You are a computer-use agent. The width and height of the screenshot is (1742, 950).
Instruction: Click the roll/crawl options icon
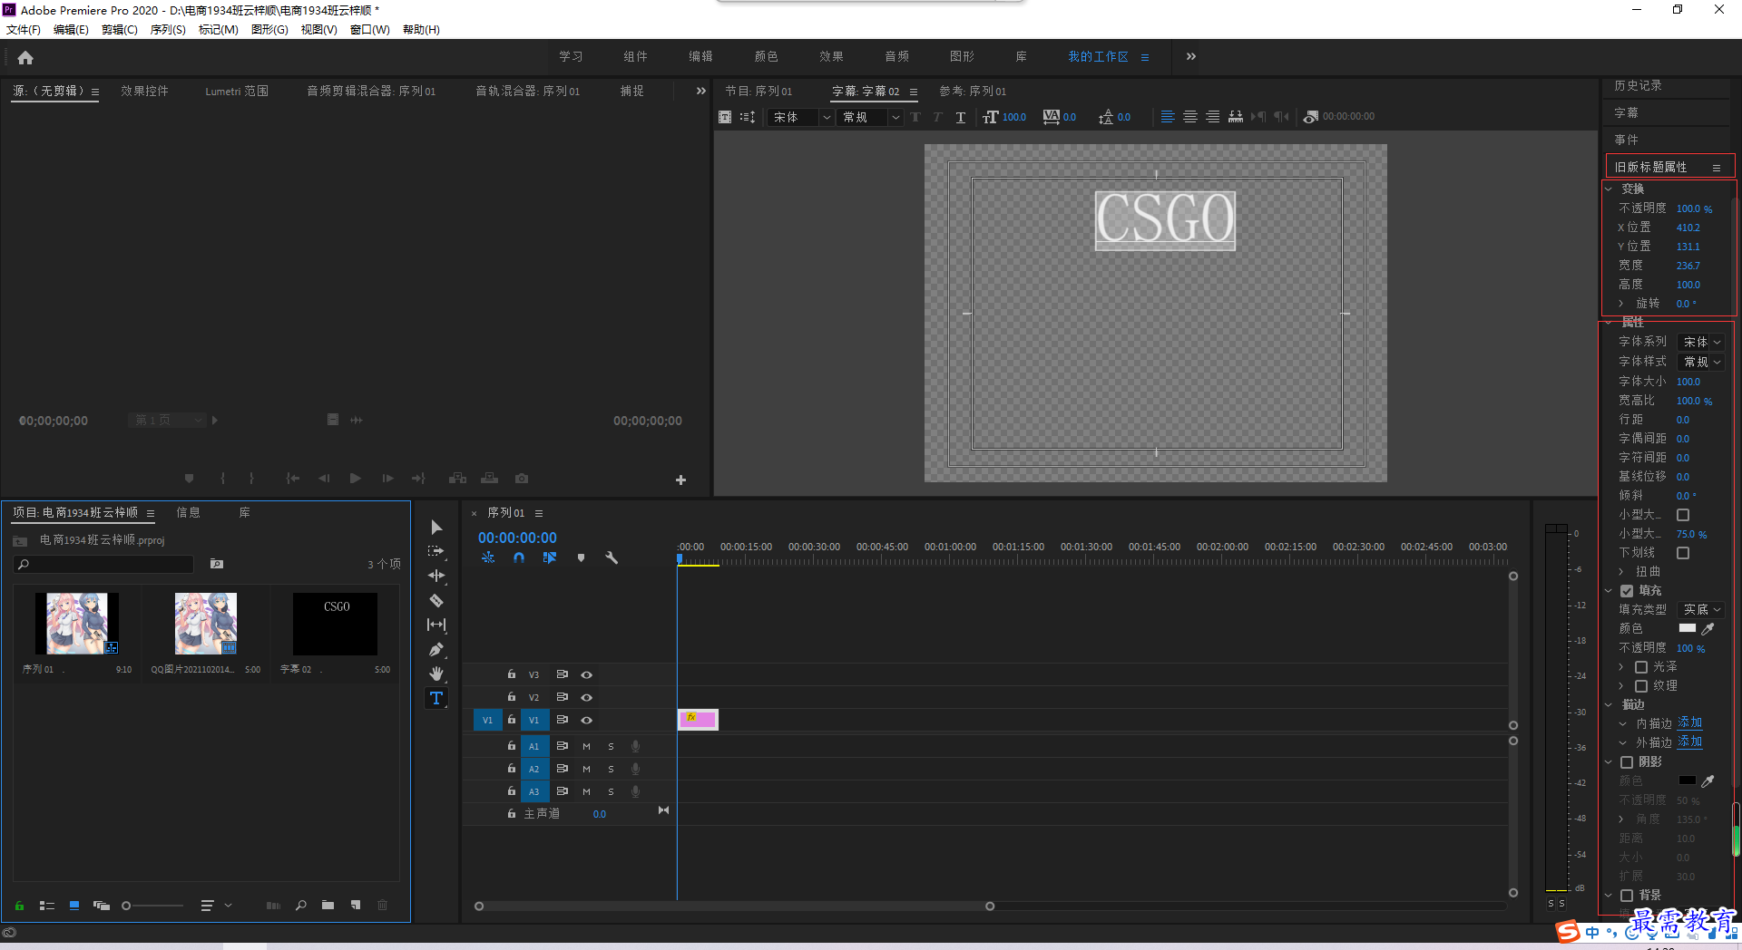click(748, 117)
